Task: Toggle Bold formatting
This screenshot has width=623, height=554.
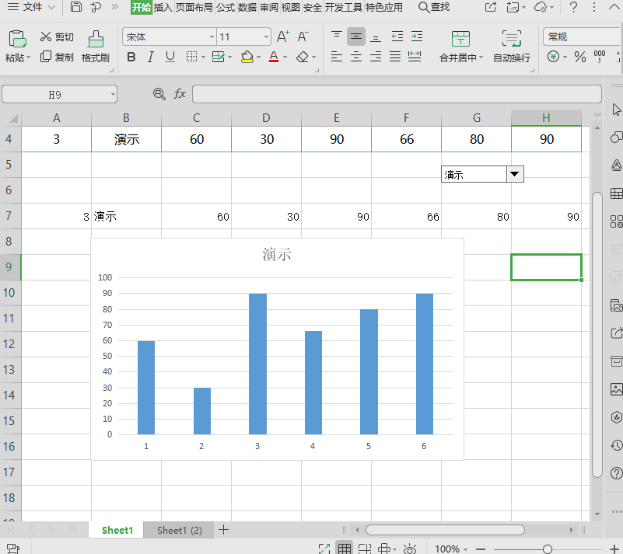Action: [x=131, y=57]
